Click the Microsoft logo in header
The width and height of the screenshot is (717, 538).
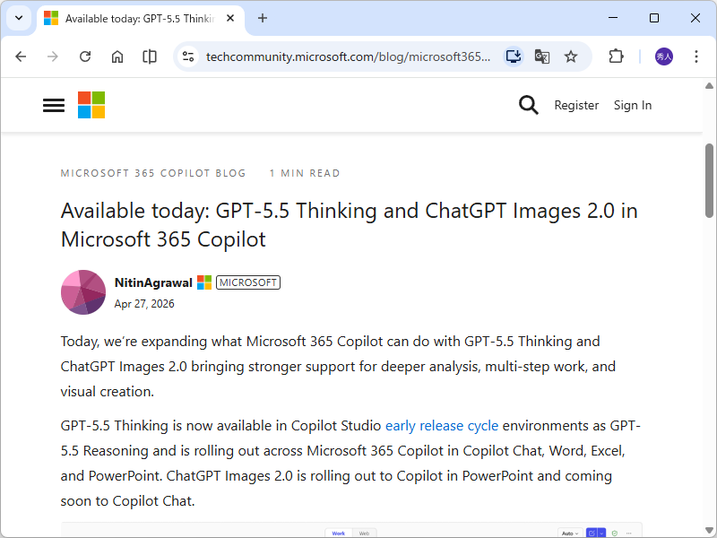tap(91, 105)
